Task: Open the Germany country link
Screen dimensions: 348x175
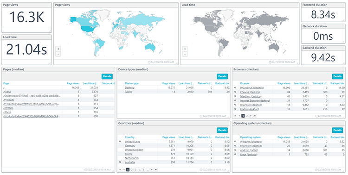Action: [x=130, y=146]
